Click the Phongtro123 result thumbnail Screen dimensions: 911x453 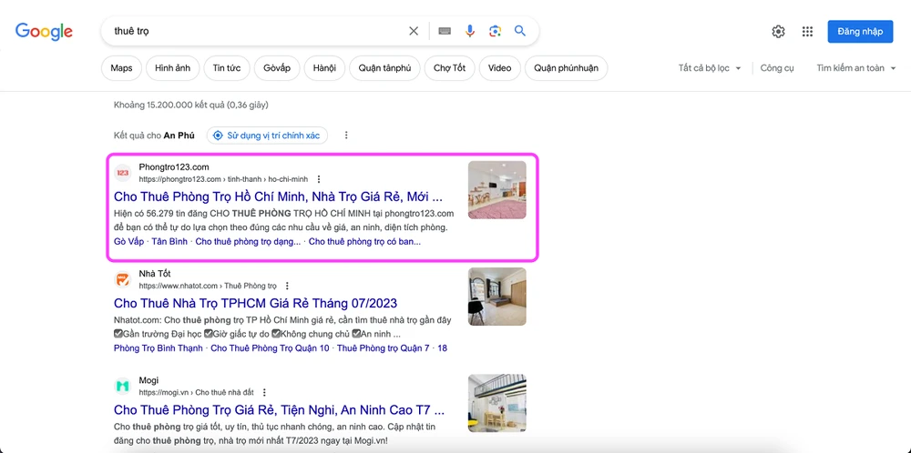497,190
